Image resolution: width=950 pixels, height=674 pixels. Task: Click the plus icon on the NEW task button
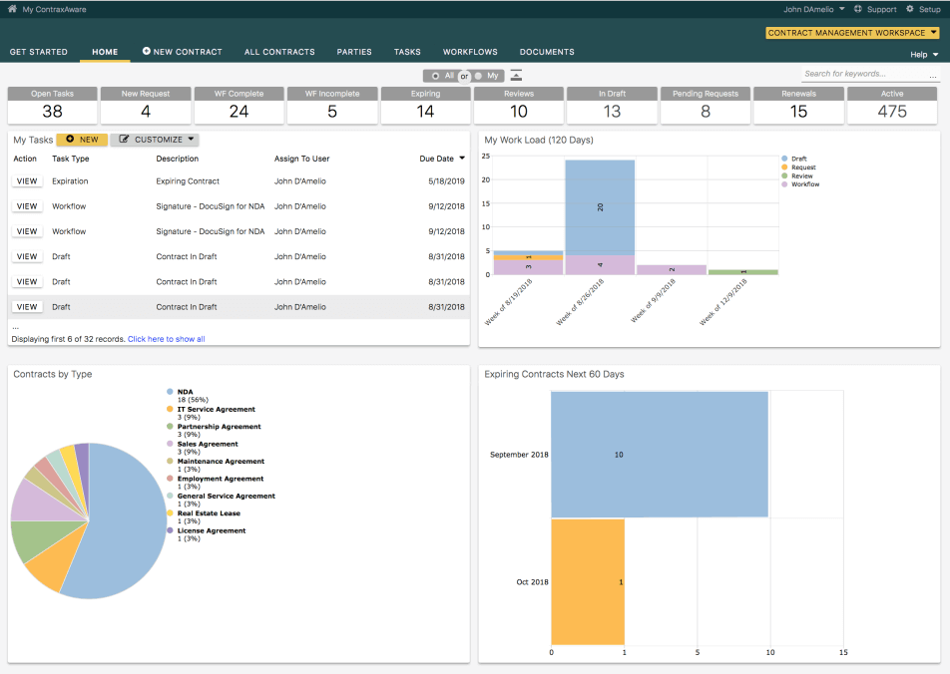[x=70, y=140]
